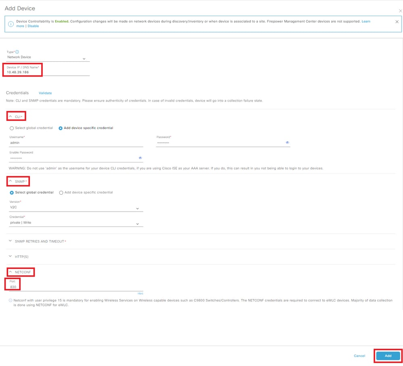Image resolution: width=403 pixels, height=366 pixels.
Task: Show the CLI password with eye icon
Action: pyautogui.click(x=287, y=143)
